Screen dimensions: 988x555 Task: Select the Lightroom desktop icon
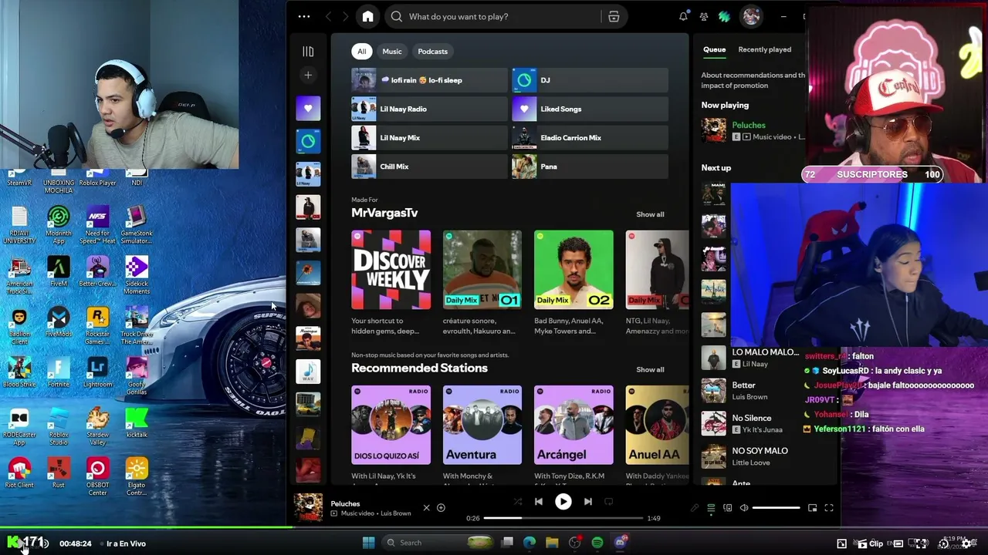click(x=97, y=372)
